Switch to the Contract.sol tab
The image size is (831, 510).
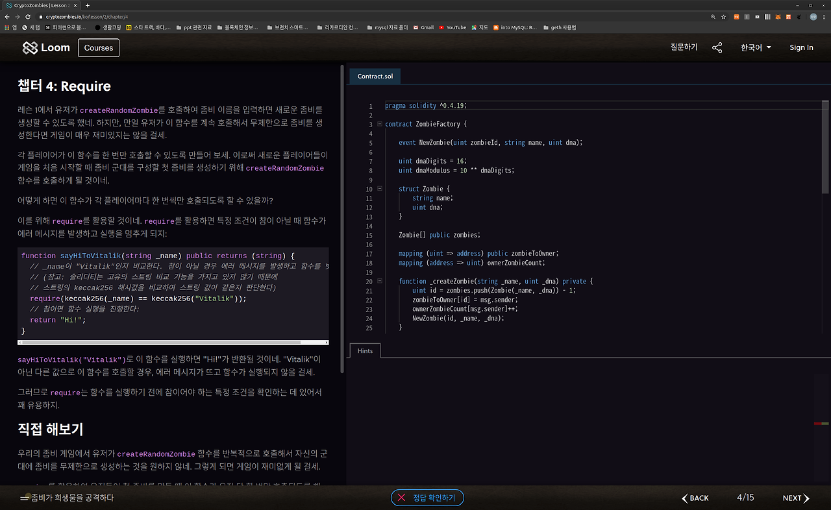point(375,76)
